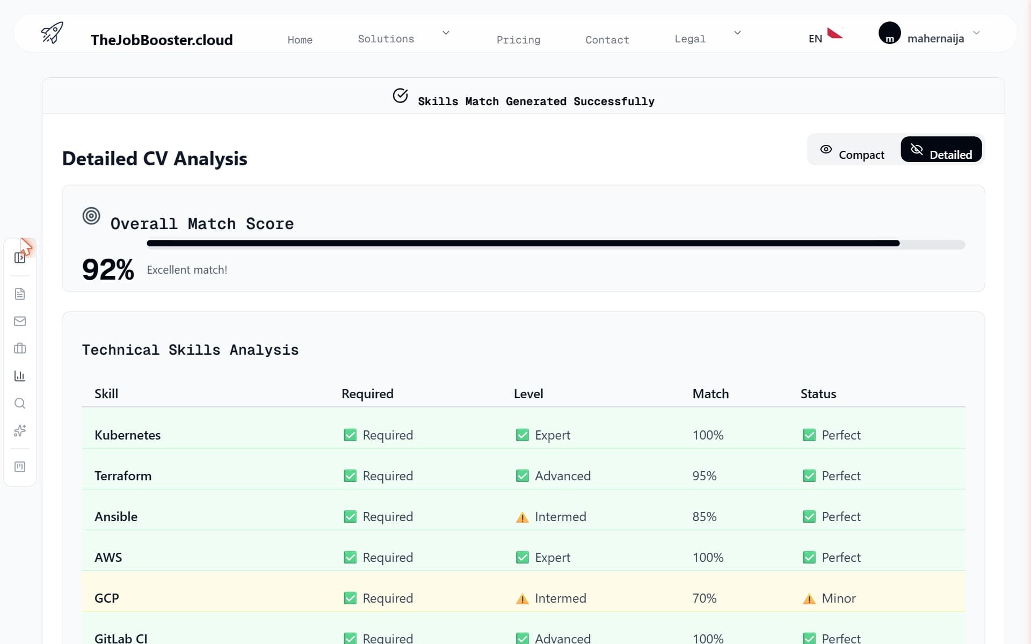The width and height of the screenshot is (1031, 644).
Task: Click the green check in GCP Required cell
Action: coord(350,598)
